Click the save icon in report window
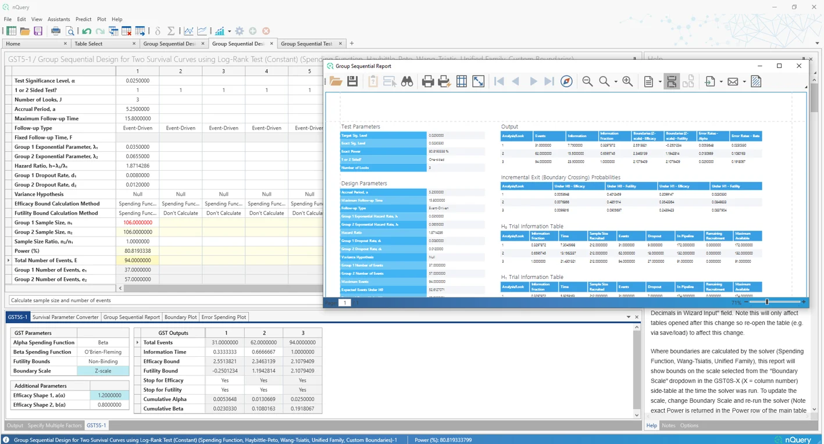Viewport: 824px width, 444px height. 352,82
